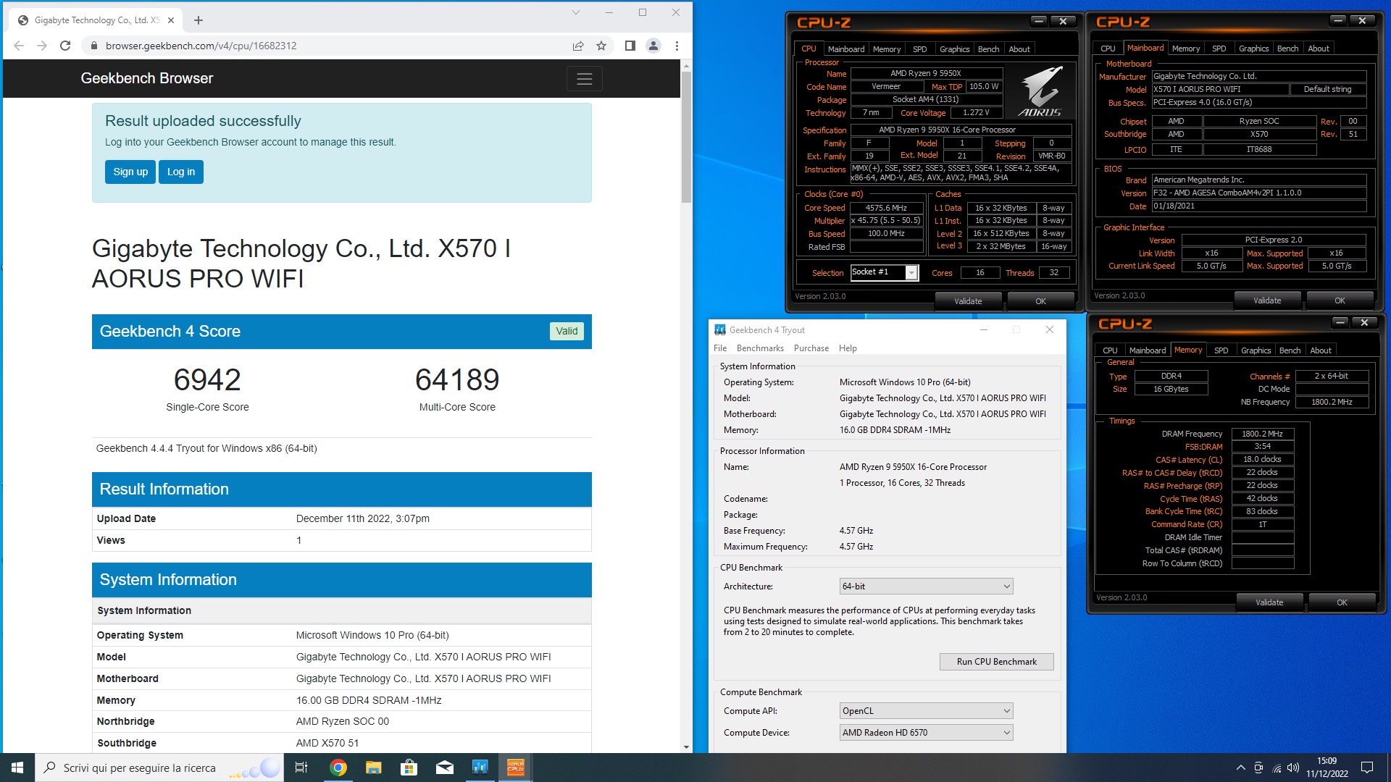This screenshot has height=782, width=1391.
Task: Open SPD tab in Mainboard CPU-Z window
Action: point(1219,49)
